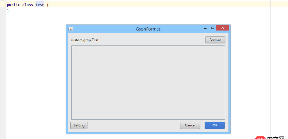Click the Test class name in editor
Viewport: 288px width, 139px height.
pyautogui.click(x=40, y=5)
